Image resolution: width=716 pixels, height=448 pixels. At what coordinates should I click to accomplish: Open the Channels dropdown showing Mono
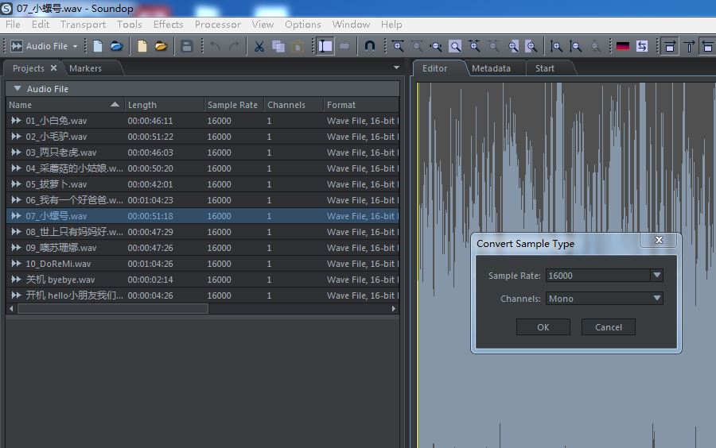(x=656, y=299)
